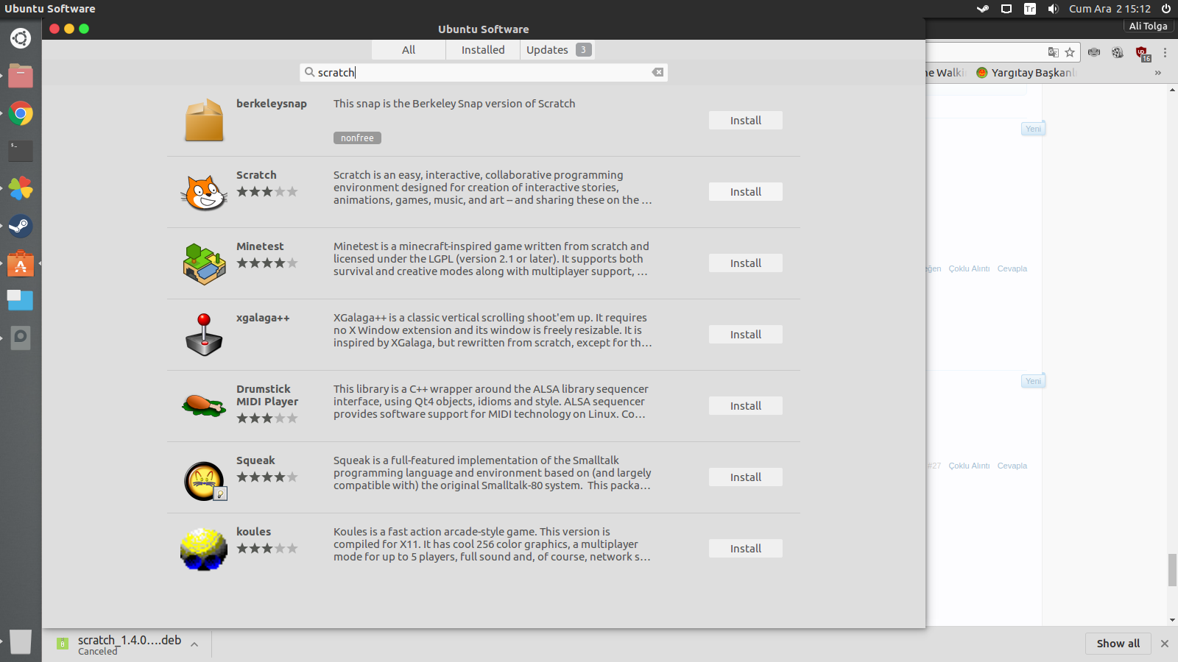Open the Files manager from the dock
This screenshot has width=1178, height=662.
pos(21,76)
